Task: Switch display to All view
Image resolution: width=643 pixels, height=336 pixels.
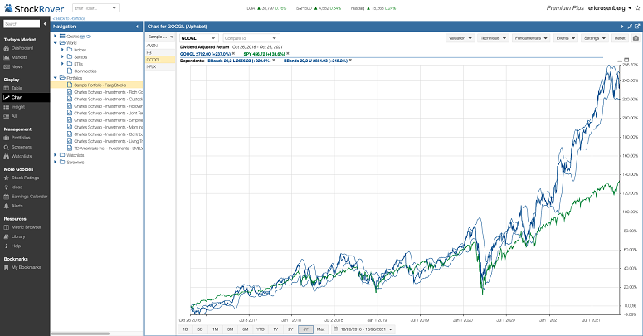Action: [x=10, y=116]
